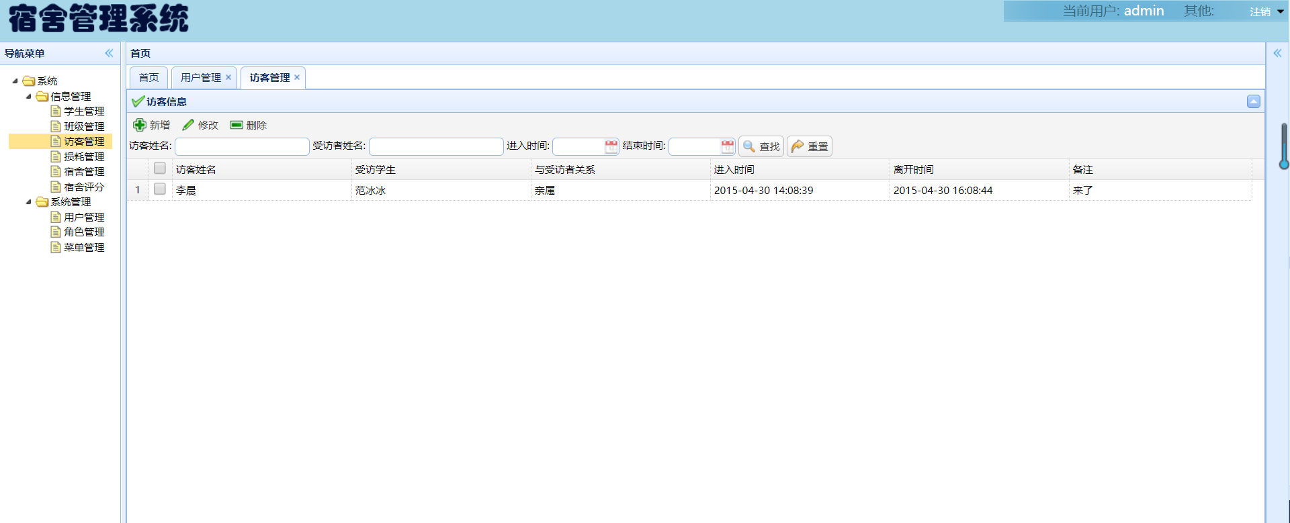Image resolution: width=1290 pixels, height=523 pixels.
Task: Click the 进入时间 date input field
Action: coord(578,146)
